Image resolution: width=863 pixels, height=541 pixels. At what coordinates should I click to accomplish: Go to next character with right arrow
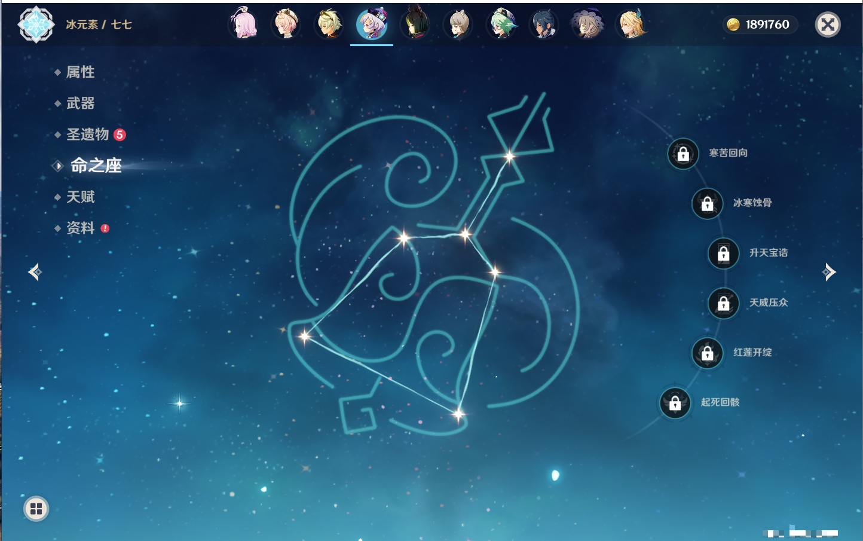[828, 272]
